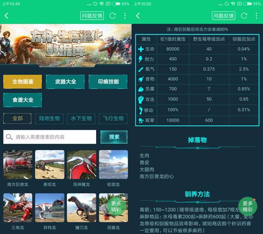Open the 食谱大全 tab
The height and width of the screenshot is (234, 263).
[22, 100]
